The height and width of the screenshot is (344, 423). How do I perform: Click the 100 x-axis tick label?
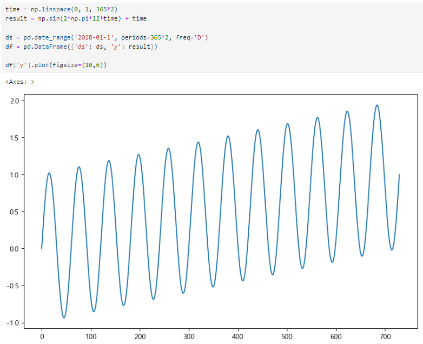(x=91, y=336)
